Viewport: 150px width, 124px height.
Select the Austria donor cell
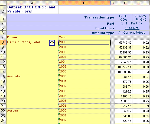(x=32, y=116)
